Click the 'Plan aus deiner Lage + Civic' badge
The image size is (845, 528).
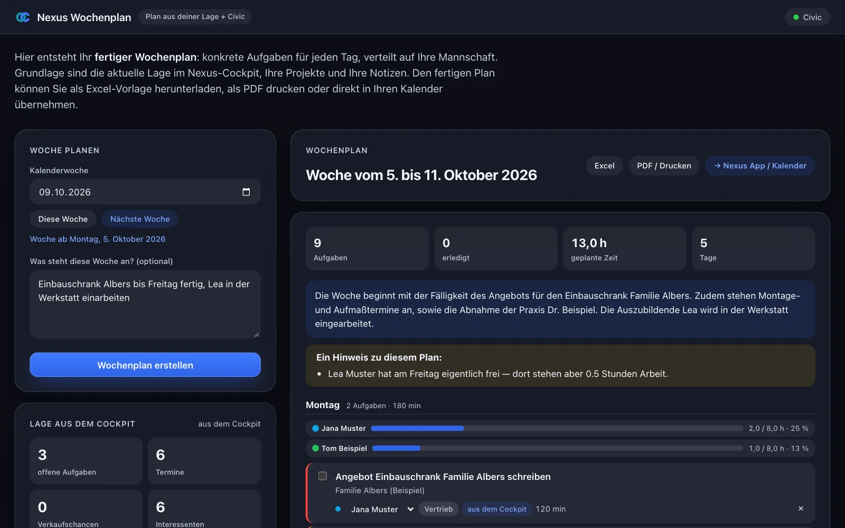point(195,17)
